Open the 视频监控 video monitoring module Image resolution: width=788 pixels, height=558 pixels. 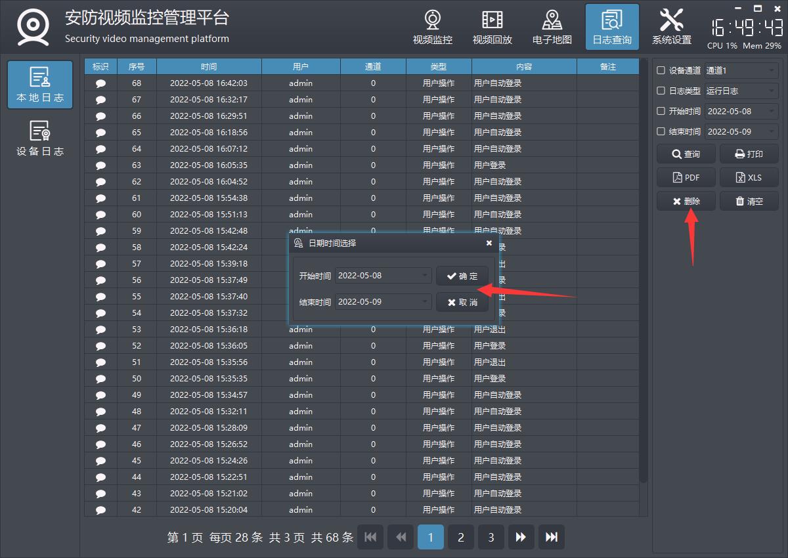[x=432, y=28]
